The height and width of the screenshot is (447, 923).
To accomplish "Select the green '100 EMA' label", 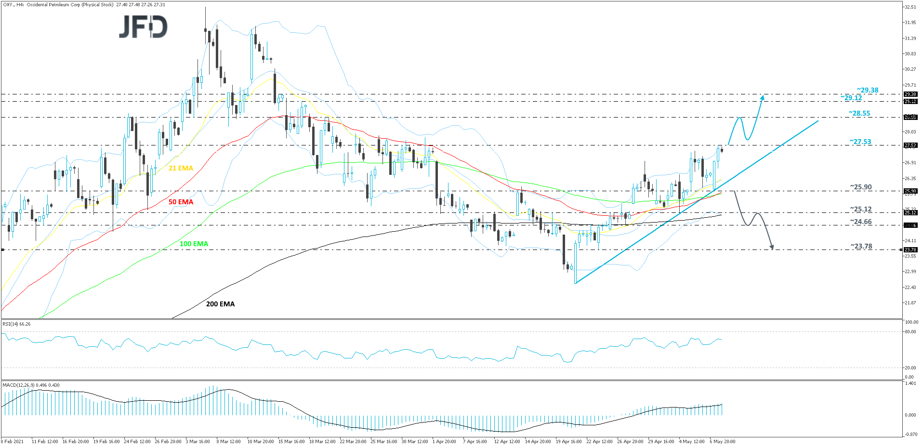I will [x=194, y=244].
